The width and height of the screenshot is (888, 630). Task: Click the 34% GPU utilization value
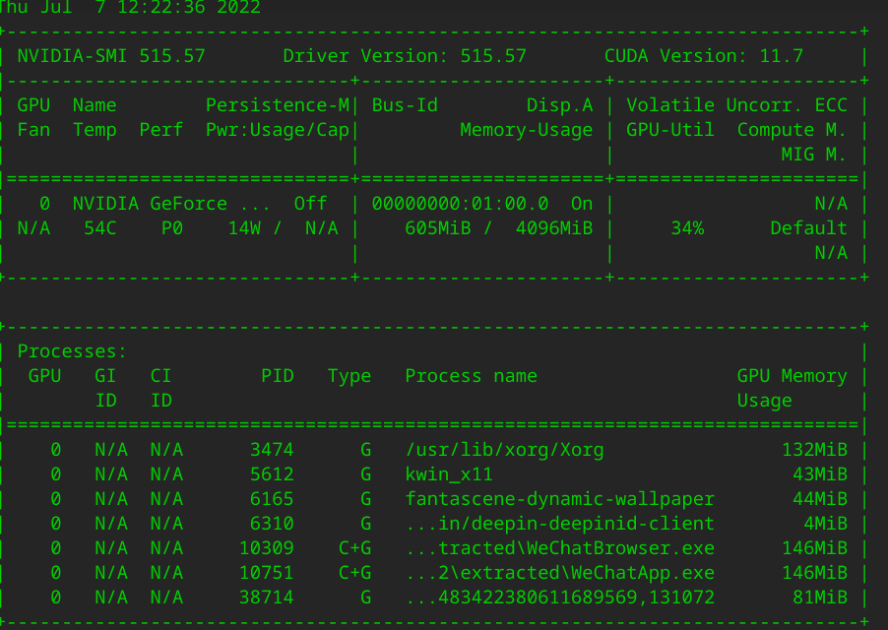(687, 228)
